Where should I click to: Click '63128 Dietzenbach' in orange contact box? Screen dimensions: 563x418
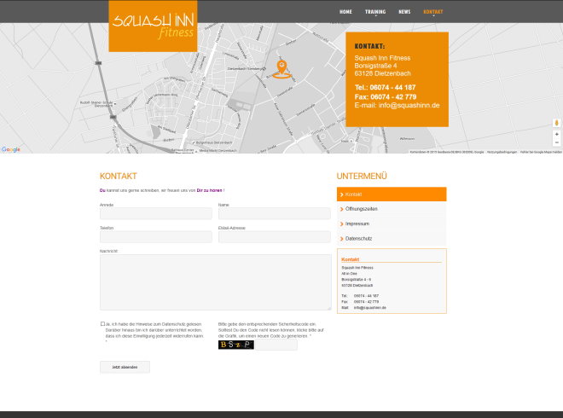pyautogui.click(x=382, y=73)
